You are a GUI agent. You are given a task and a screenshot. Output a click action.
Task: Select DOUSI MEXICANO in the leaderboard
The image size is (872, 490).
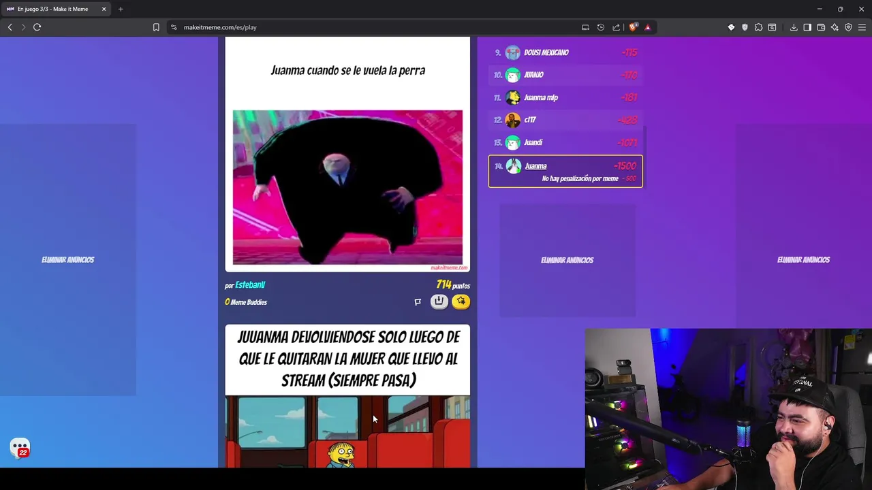pyautogui.click(x=565, y=52)
